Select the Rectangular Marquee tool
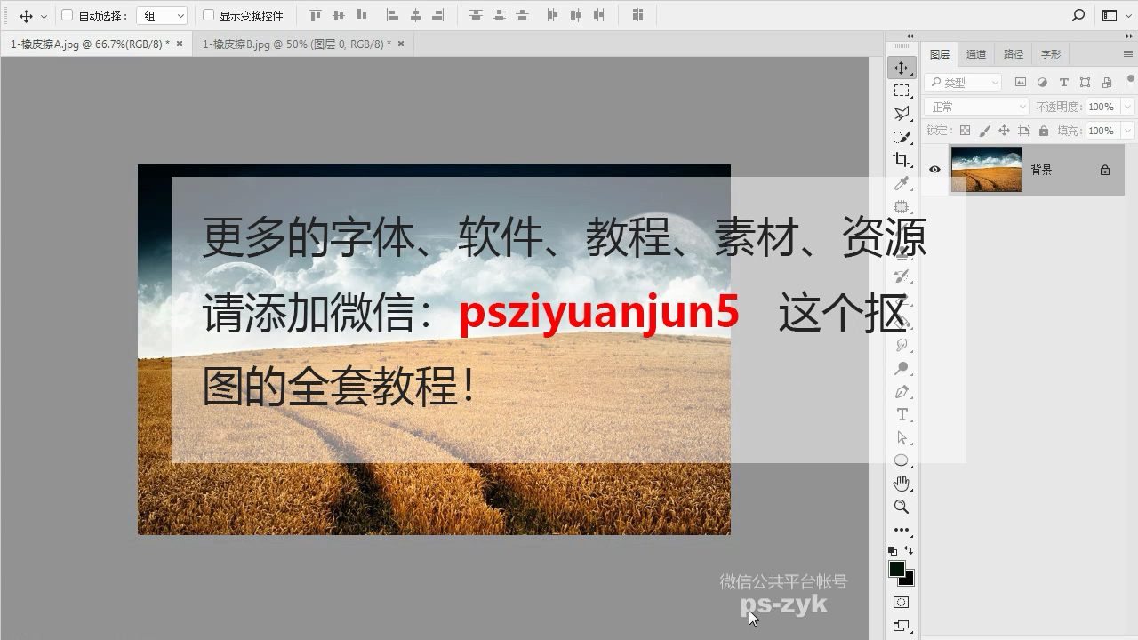Image resolution: width=1138 pixels, height=640 pixels. click(x=902, y=90)
